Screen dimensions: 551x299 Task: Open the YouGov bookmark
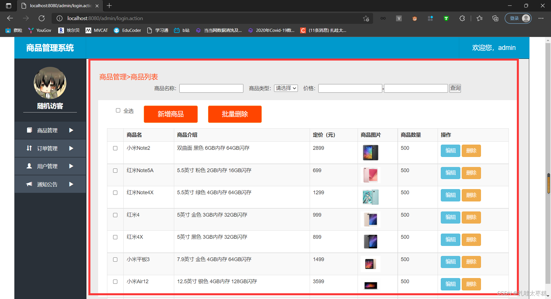(x=40, y=30)
